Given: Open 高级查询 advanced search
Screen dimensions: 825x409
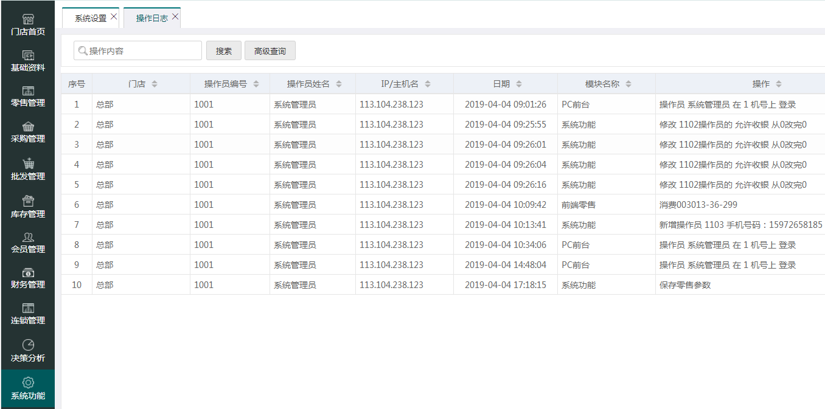Looking at the screenshot, I should 270,51.
